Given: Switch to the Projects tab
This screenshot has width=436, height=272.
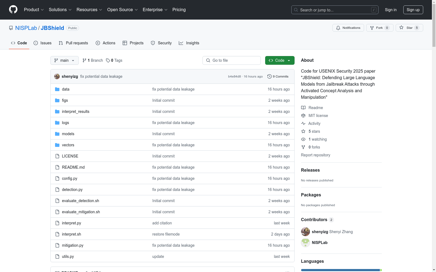Looking at the screenshot, I should click(133, 43).
